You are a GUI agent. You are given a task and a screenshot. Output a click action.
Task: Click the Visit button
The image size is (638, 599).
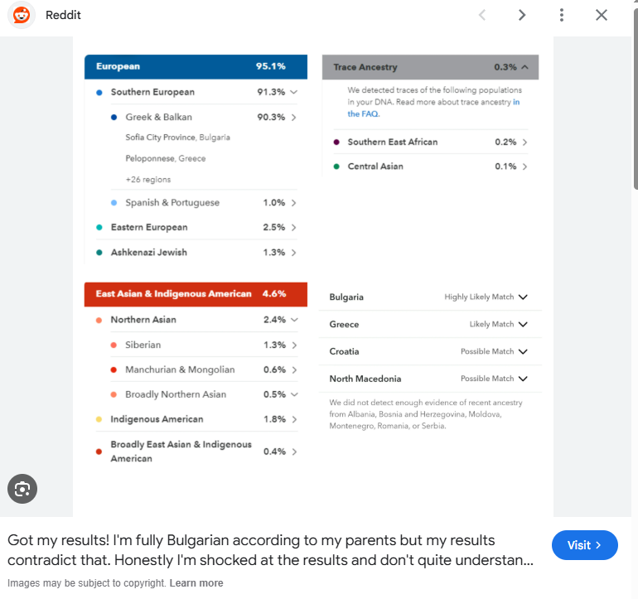[584, 545]
